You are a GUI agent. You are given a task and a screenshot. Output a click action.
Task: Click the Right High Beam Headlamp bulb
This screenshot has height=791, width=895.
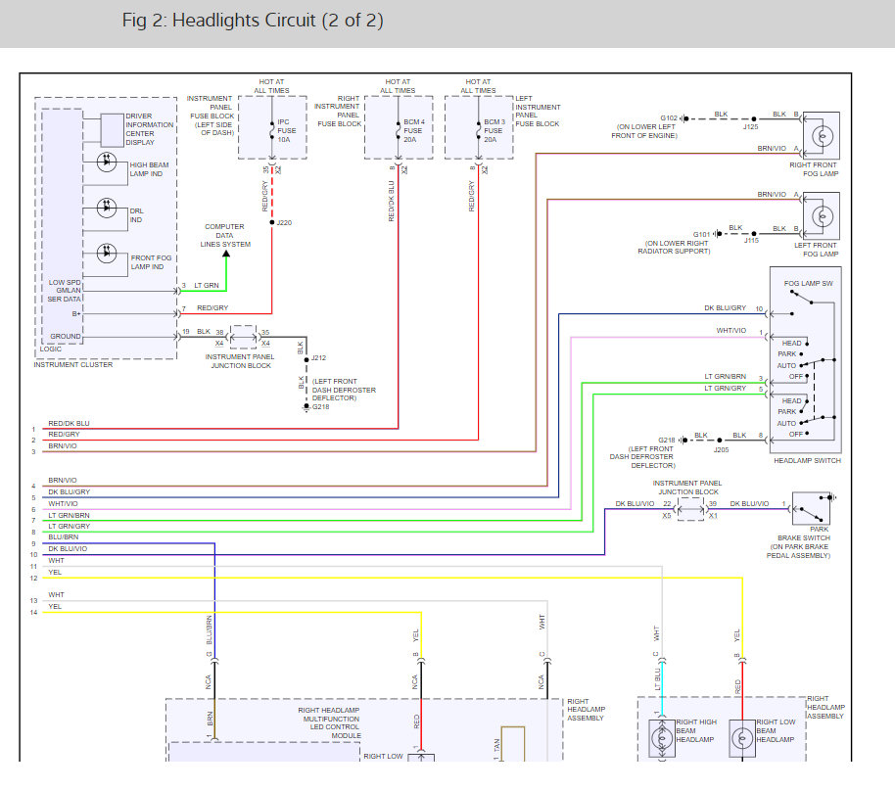(663, 741)
